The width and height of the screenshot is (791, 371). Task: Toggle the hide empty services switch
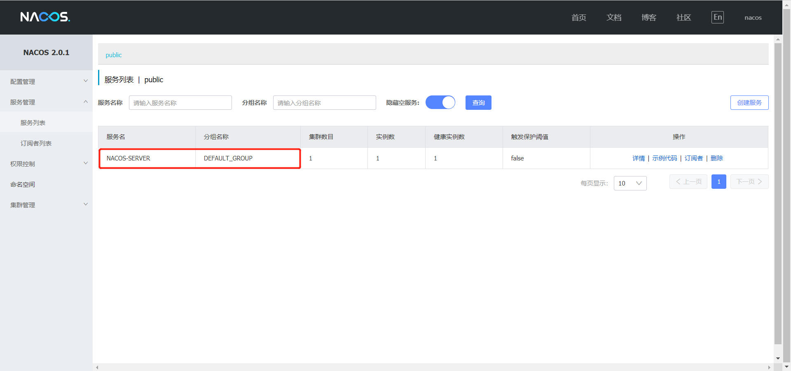click(x=440, y=102)
